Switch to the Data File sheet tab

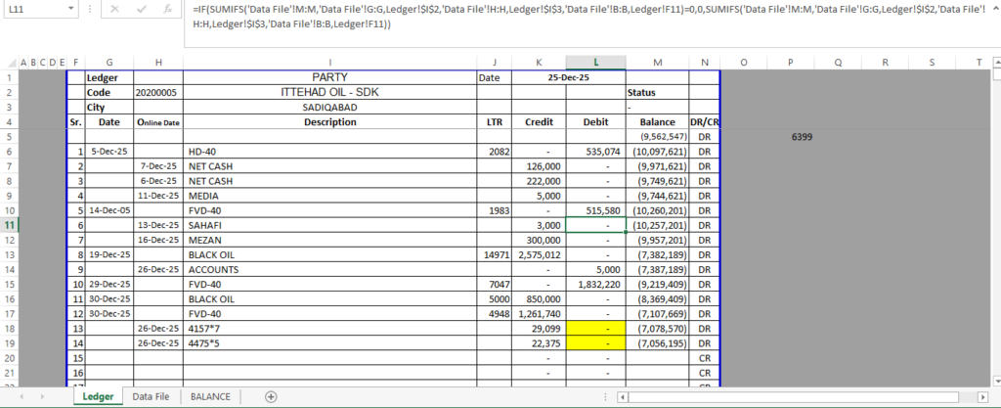click(x=151, y=396)
